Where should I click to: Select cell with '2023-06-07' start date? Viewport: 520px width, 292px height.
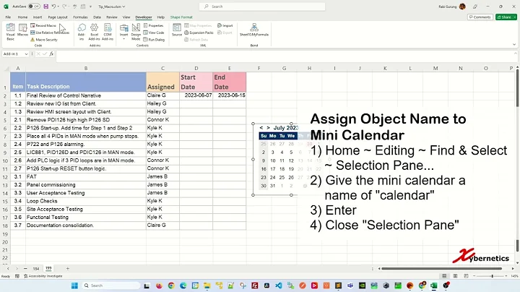pos(196,95)
